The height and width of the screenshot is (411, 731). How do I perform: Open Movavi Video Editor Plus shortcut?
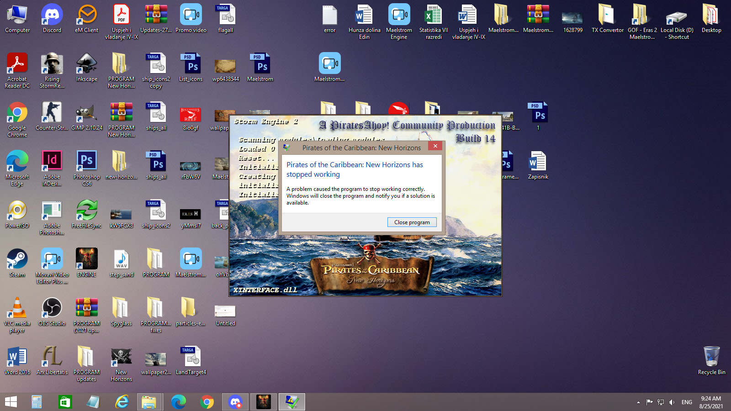[x=52, y=266]
